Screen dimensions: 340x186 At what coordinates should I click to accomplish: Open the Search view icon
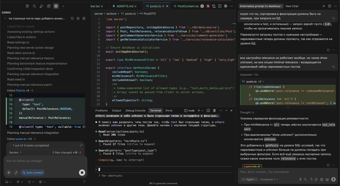coord(34,6)
